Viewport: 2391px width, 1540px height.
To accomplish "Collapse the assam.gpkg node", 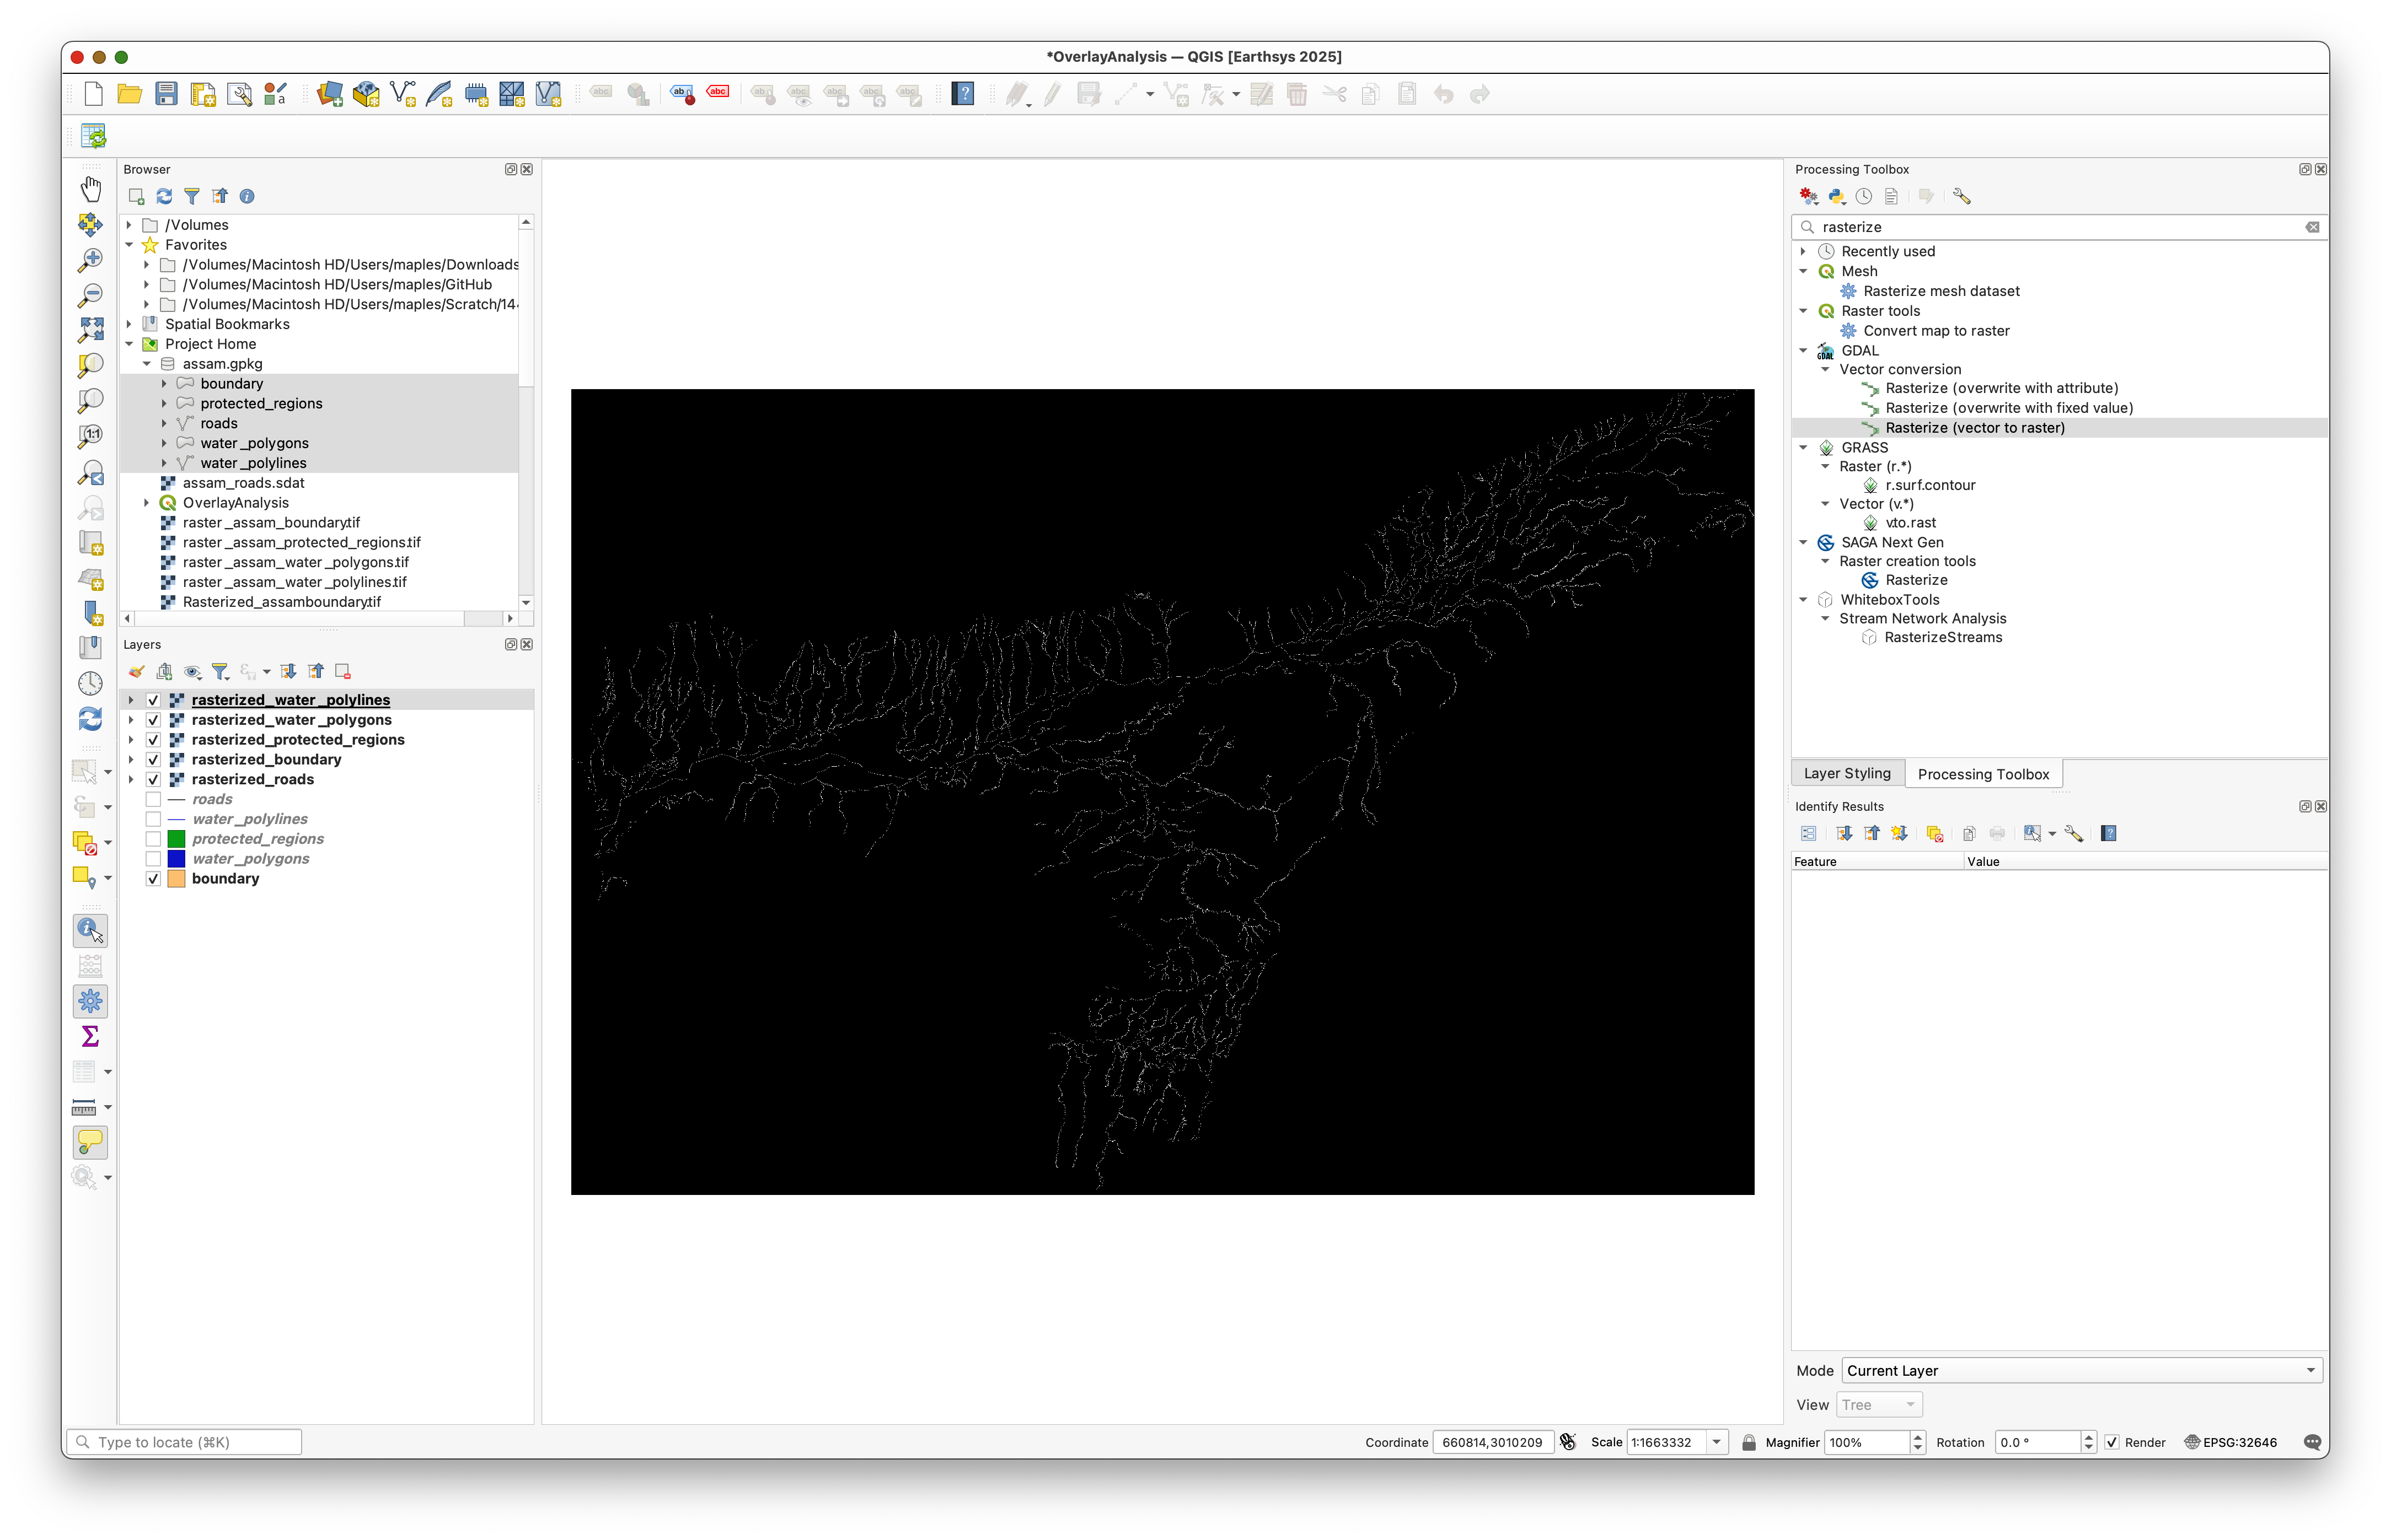I will tap(147, 364).
